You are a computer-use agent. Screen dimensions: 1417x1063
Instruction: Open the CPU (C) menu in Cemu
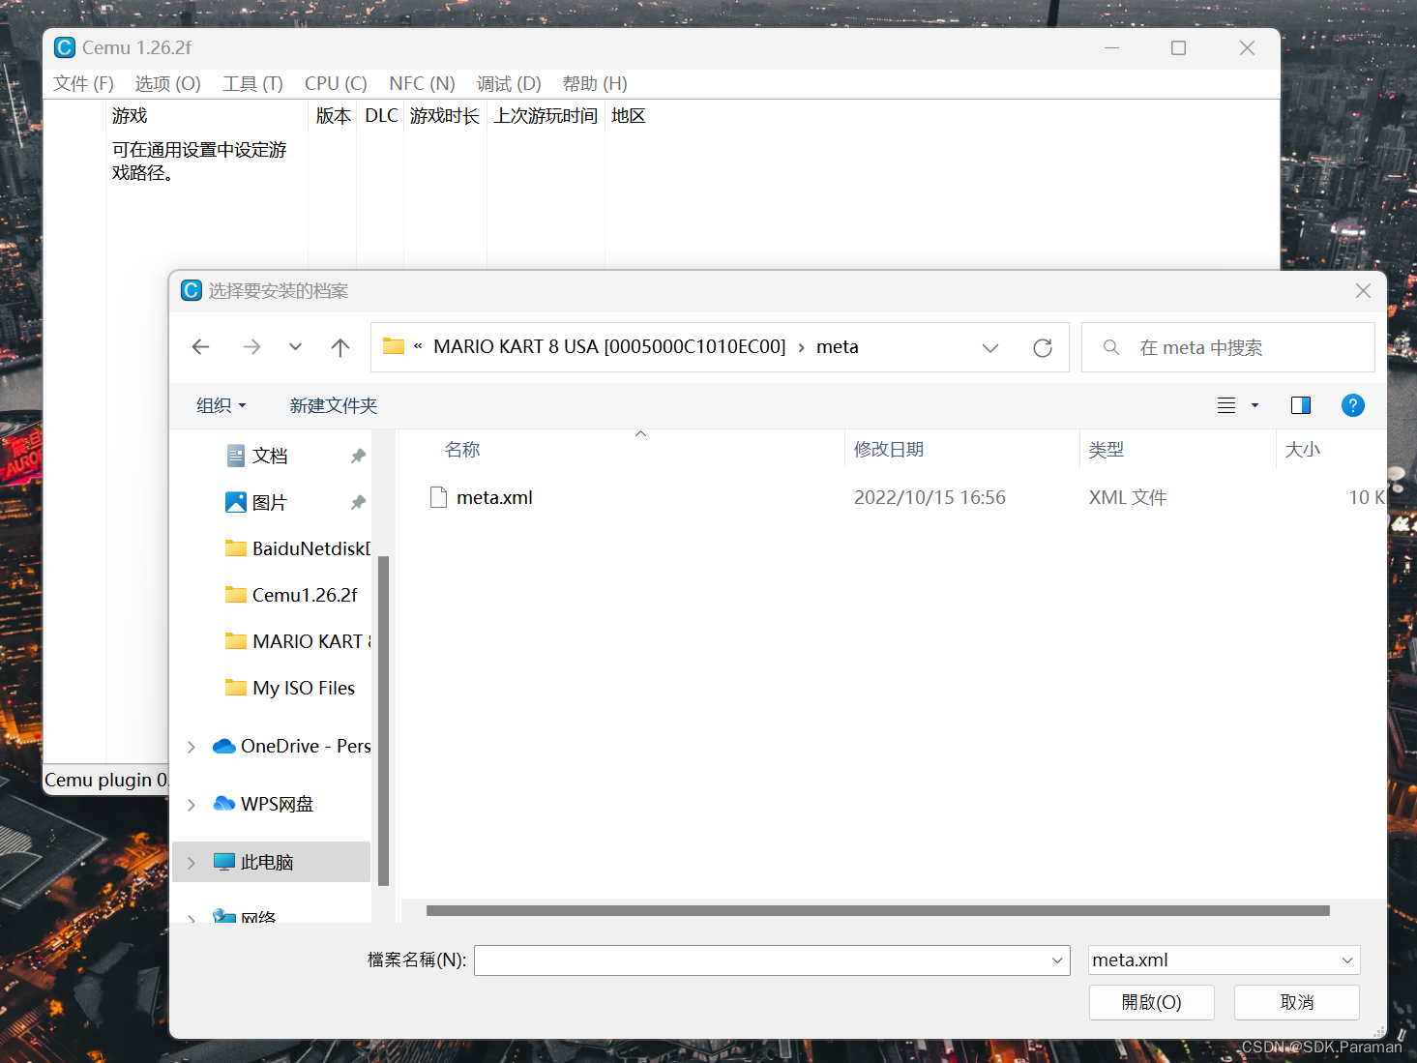click(x=336, y=83)
